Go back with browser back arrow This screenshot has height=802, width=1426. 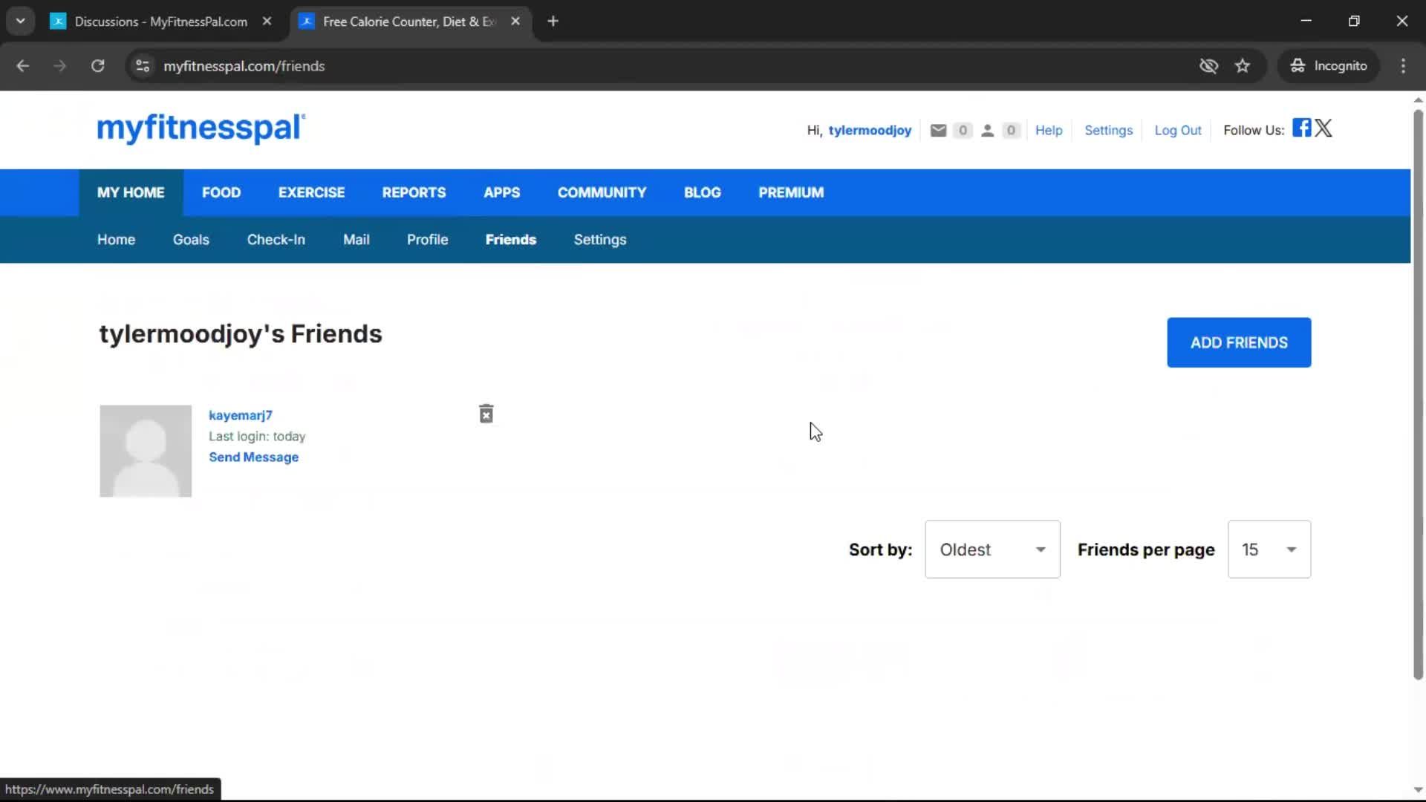click(x=23, y=66)
